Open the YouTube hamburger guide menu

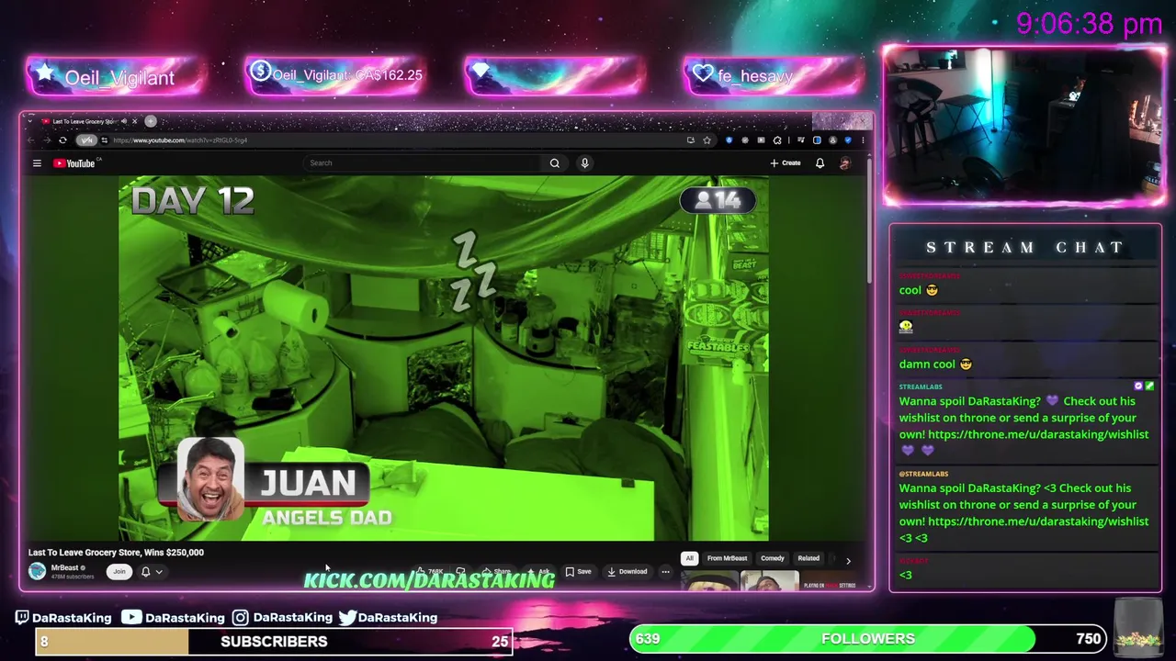click(x=37, y=163)
